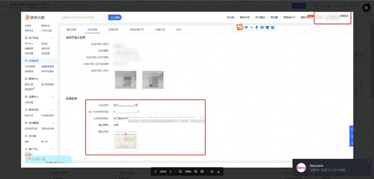Toggle full/half-width punctuation on Sogou bar
The height and width of the screenshot is (179, 374).
251,27
